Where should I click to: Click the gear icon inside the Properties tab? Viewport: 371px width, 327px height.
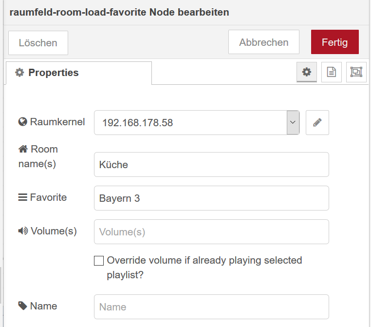[x=19, y=73]
